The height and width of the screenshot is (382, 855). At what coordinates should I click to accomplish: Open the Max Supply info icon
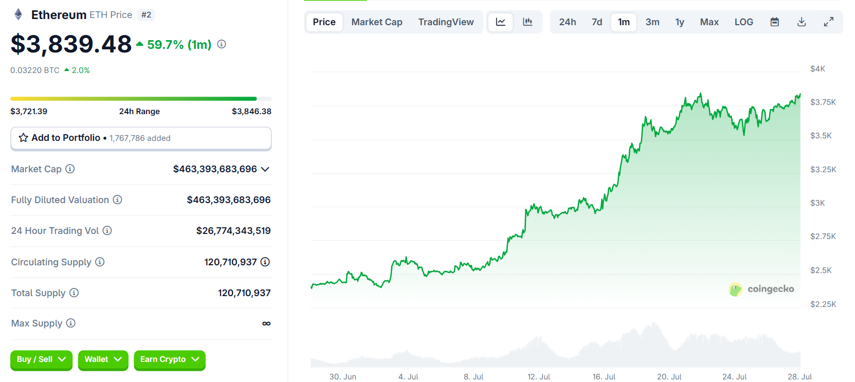click(x=71, y=323)
